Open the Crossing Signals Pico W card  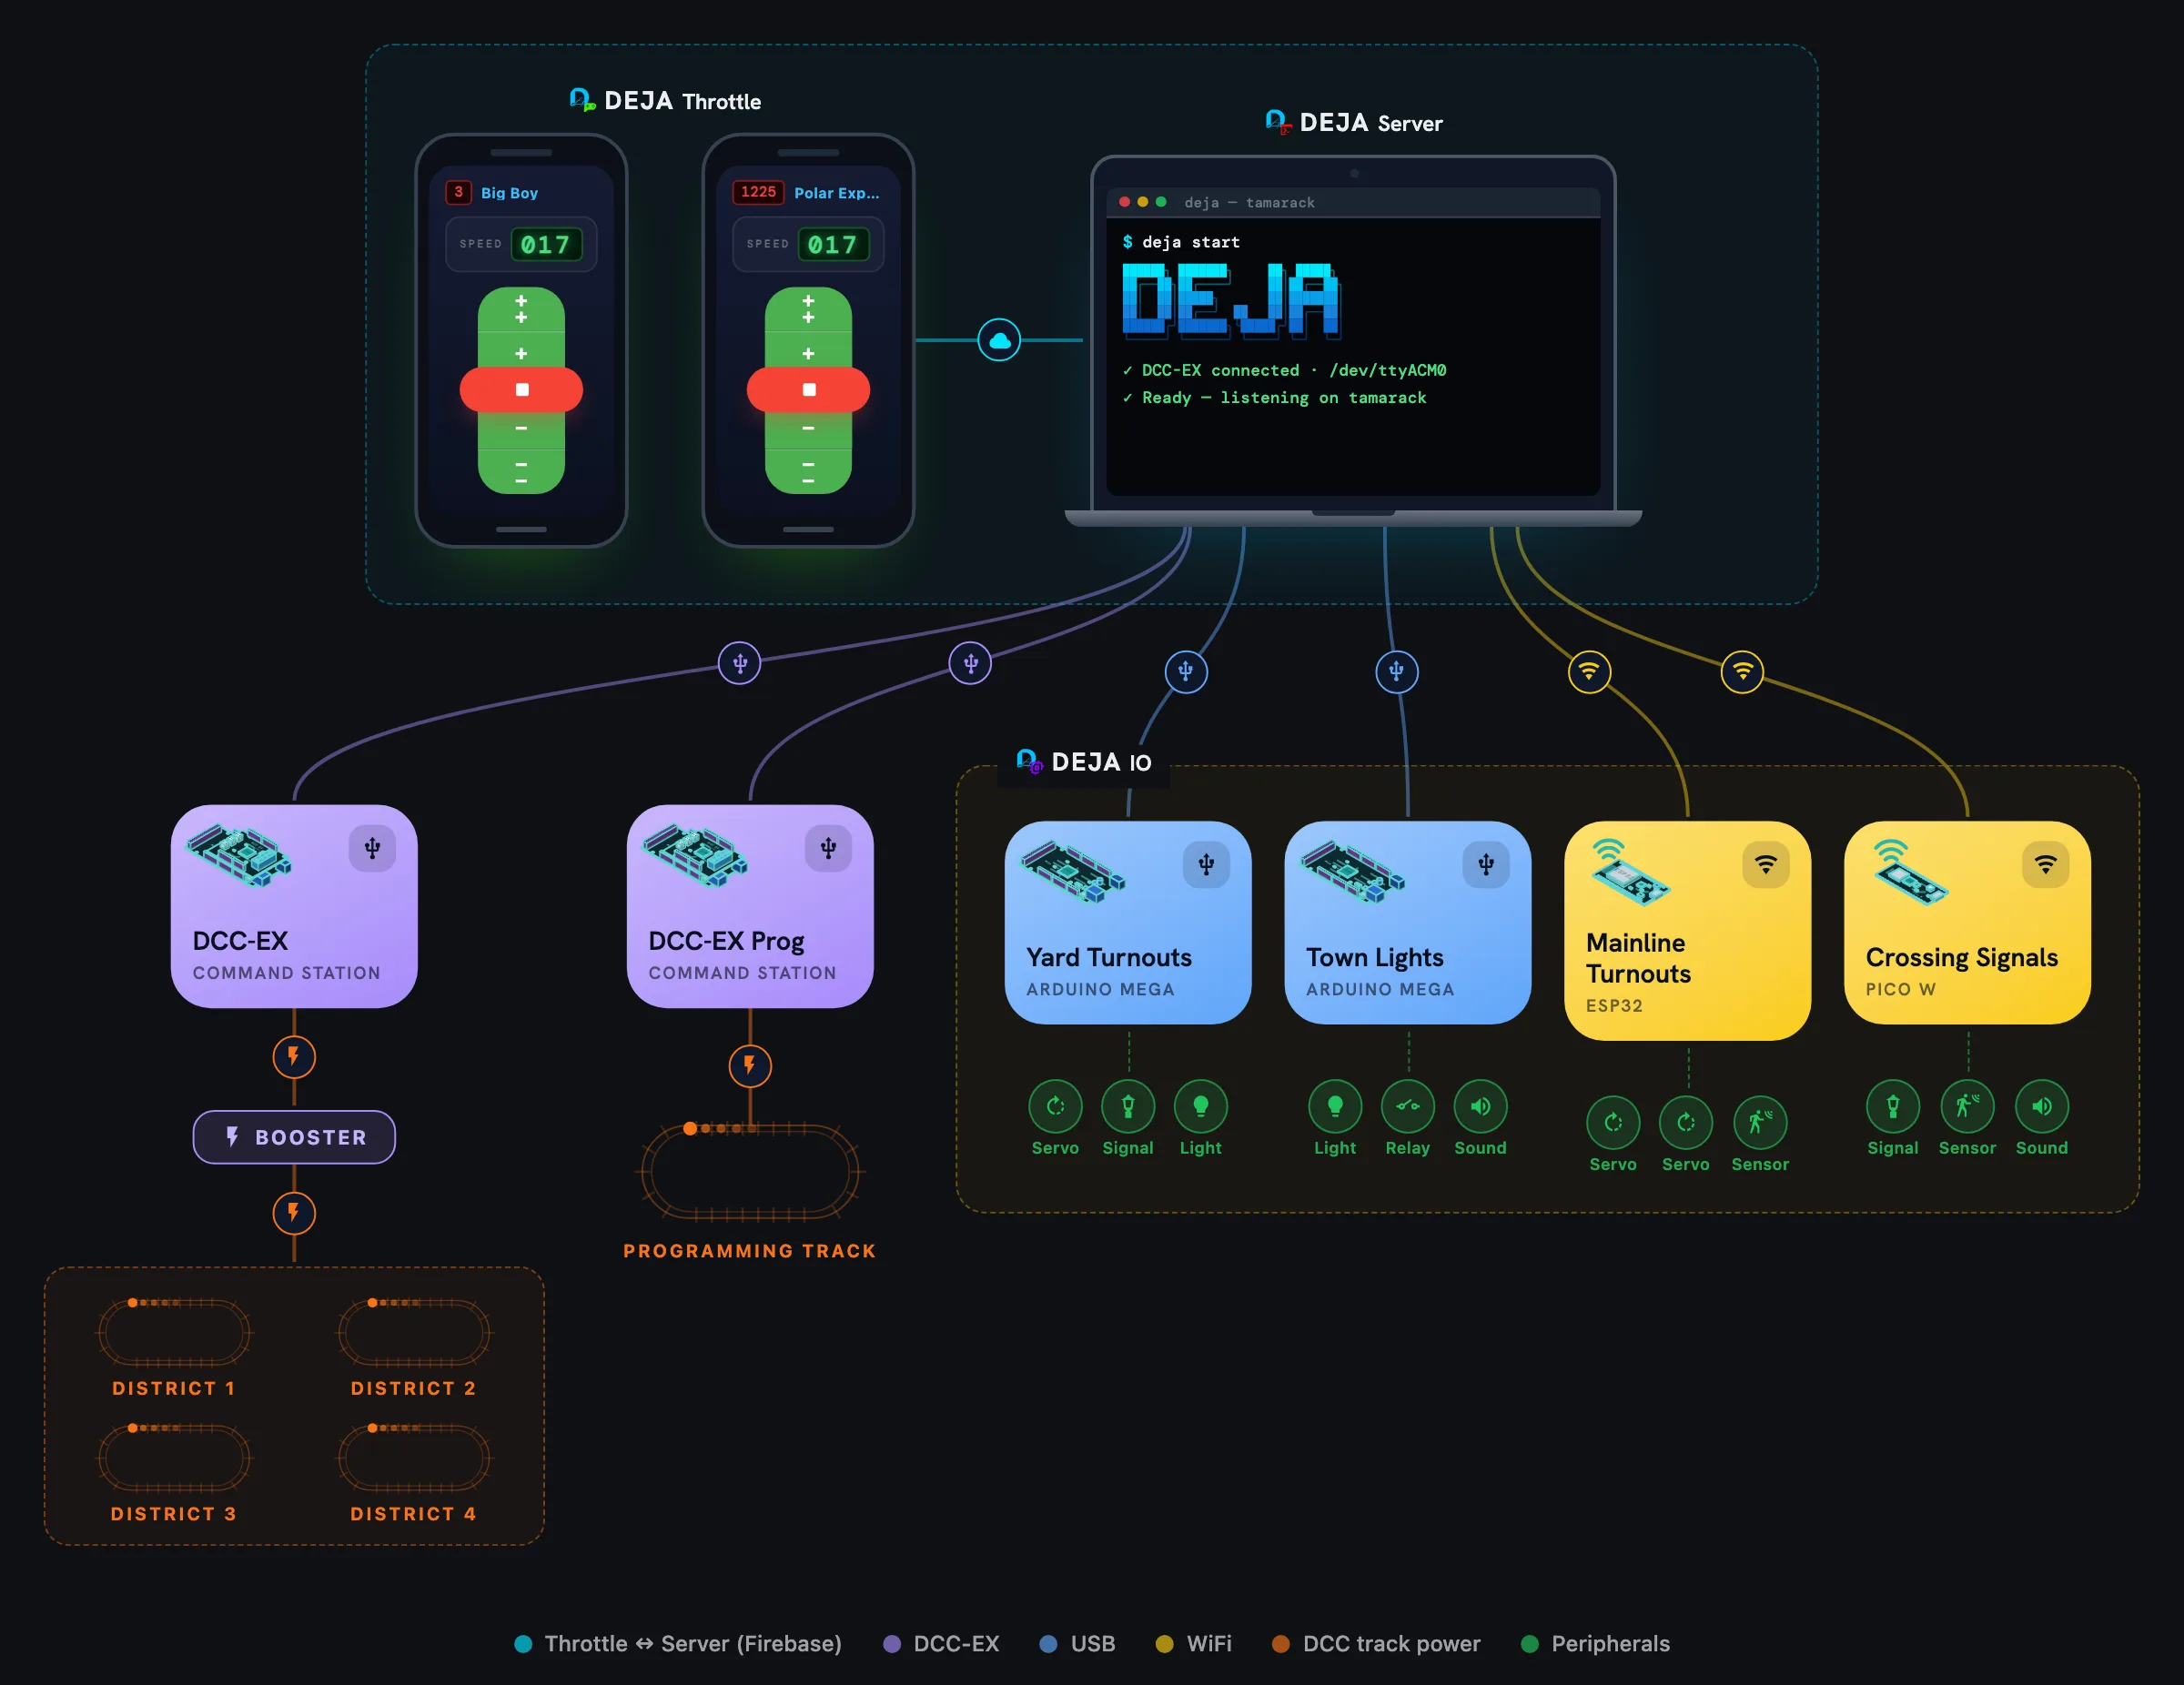[x=1968, y=922]
